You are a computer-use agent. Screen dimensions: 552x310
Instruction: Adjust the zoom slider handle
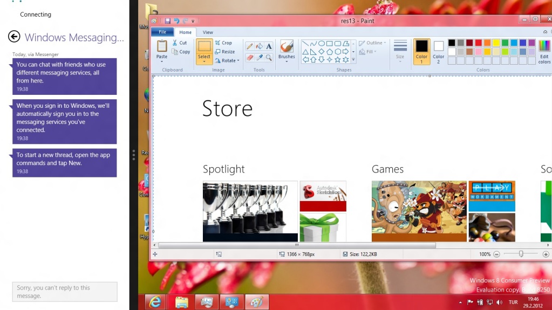pyautogui.click(x=521, y=254)
